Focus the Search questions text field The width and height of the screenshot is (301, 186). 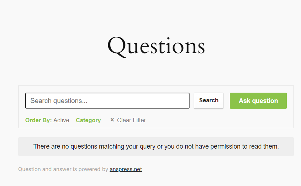(x=107, y=101)
